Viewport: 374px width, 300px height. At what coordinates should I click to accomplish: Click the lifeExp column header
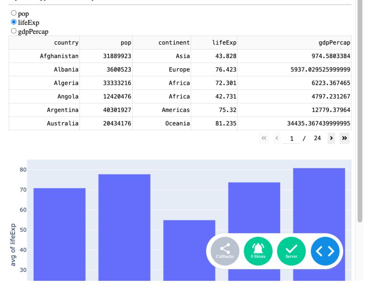point(214,43)
